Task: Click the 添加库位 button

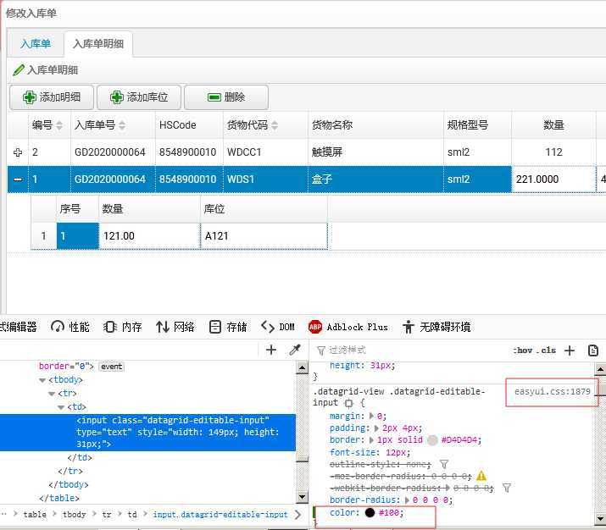Action: click(139, 97)
